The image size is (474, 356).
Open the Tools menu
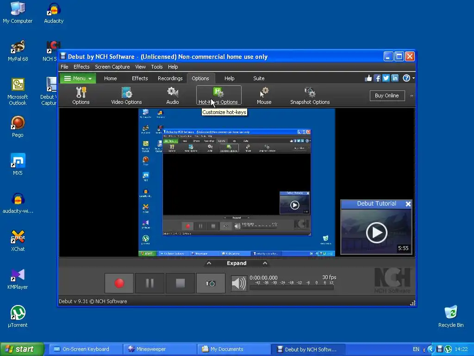(x=157, y=67)
